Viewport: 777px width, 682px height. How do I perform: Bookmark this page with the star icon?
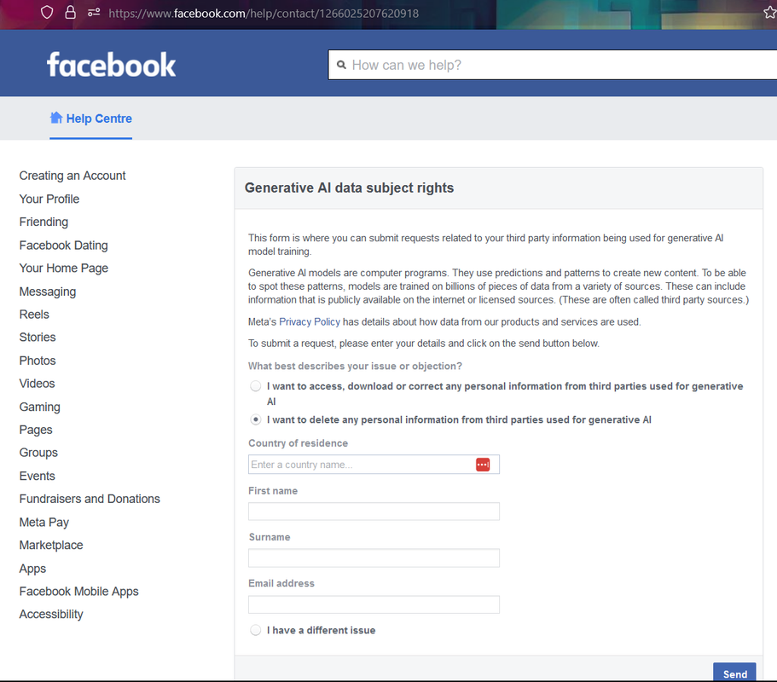click(x=770, y=13)
